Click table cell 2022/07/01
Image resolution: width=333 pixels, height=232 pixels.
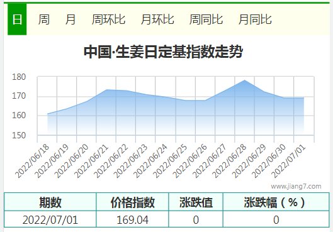pyautogui.click(x=50, y=219)
